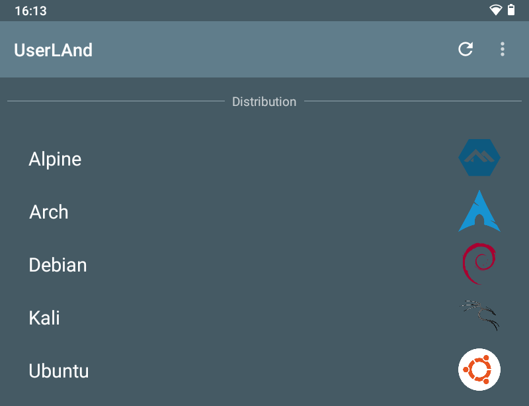
Task: Click the blue Arch Linux logo
Action: (x=479, y=211)
